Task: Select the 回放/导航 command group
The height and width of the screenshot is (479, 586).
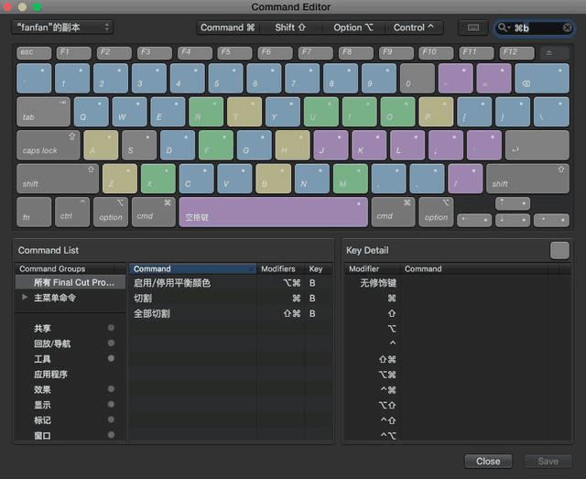Action: coord(52,343)
